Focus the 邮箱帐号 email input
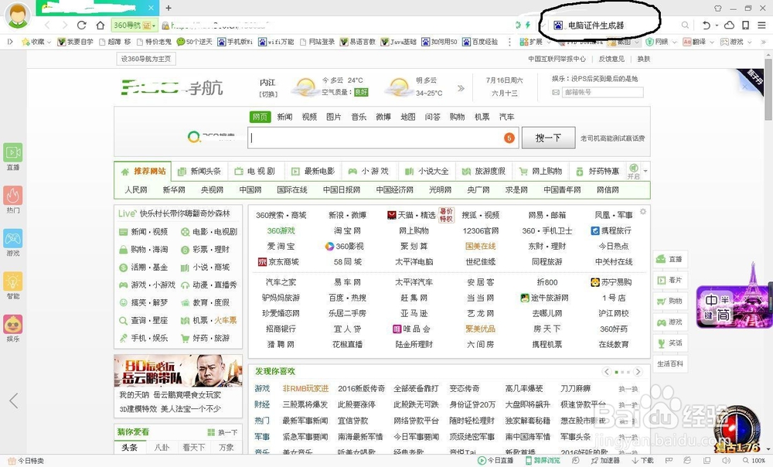The image size is (773, 467). 602,92
